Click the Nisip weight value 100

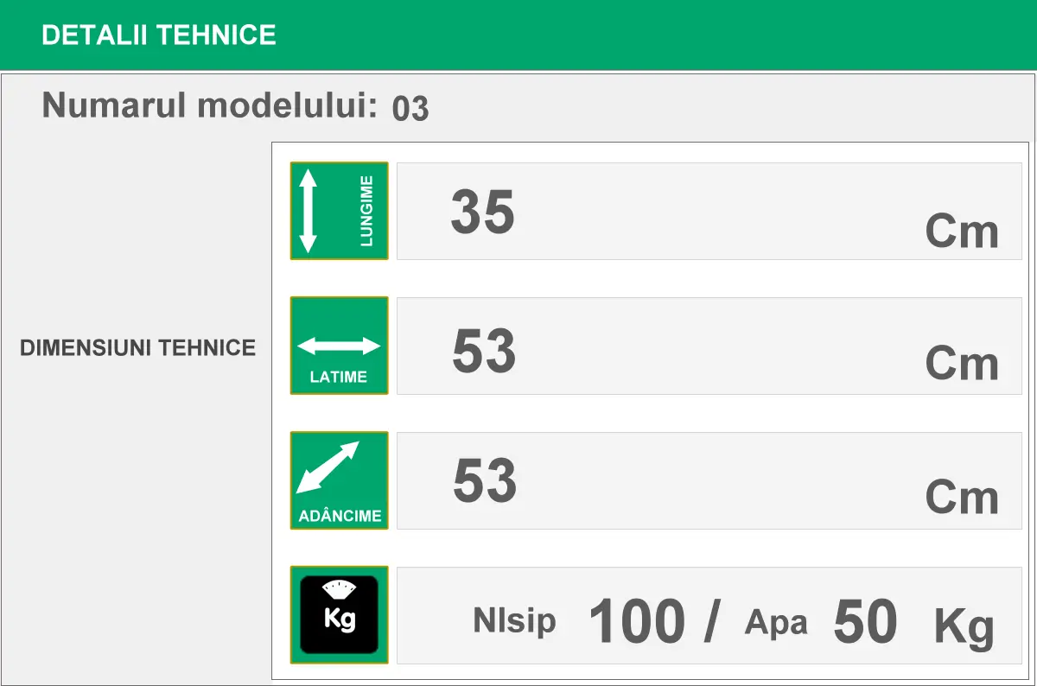(637, 621)
